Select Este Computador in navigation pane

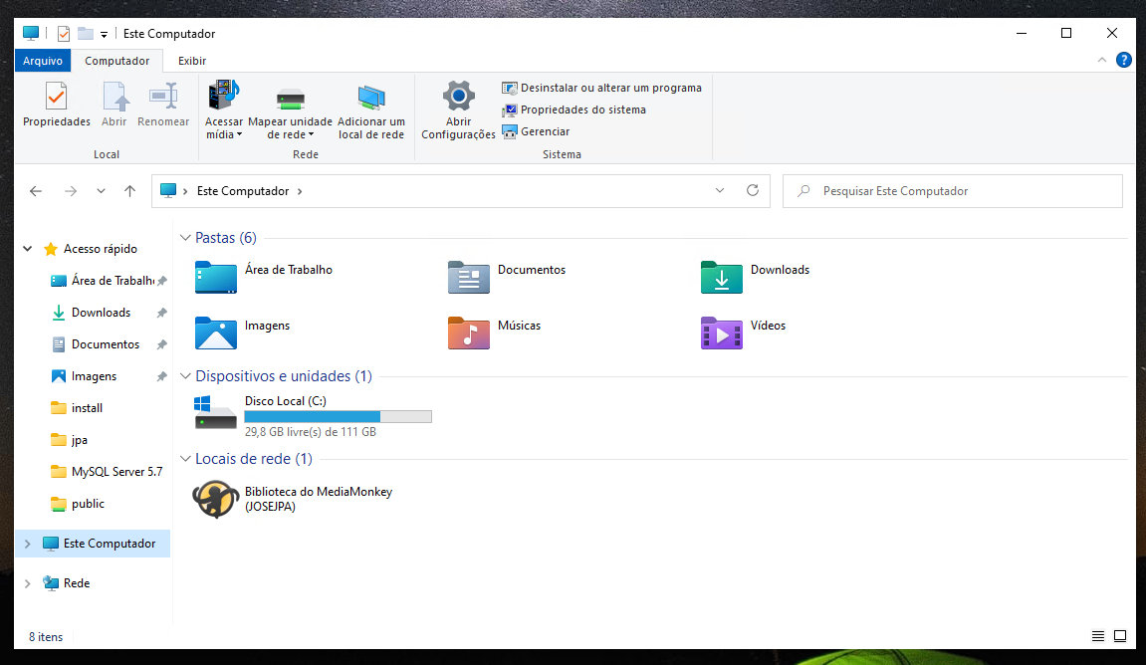[109, 544]
